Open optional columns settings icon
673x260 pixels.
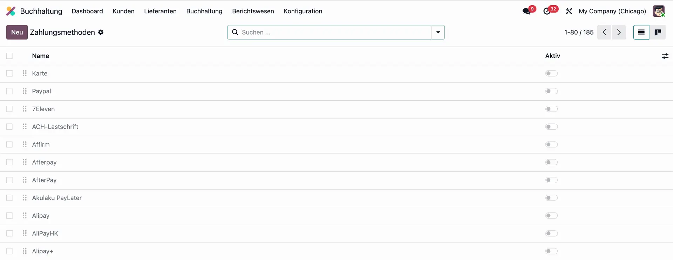tap(665, 56)
